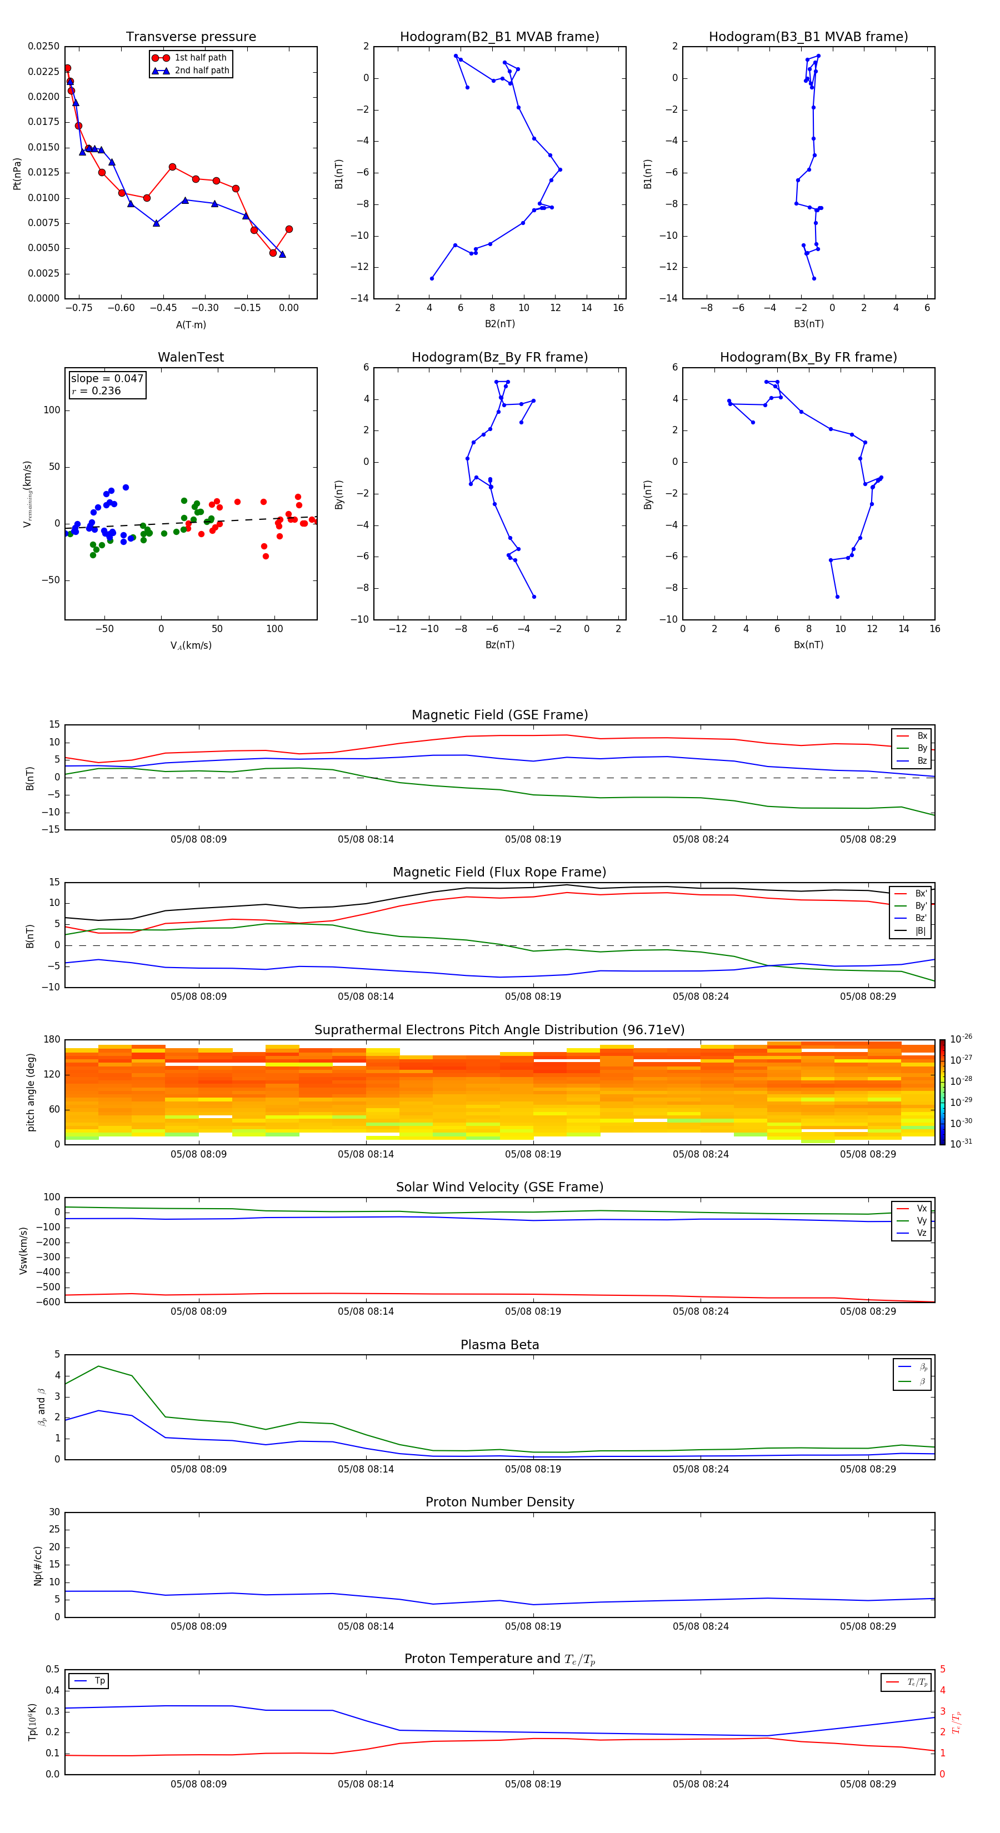The height and width of the screenshot is (1833, 1000).
Task: Click the '1st half path' legend entry
Action: coord(190,58)
